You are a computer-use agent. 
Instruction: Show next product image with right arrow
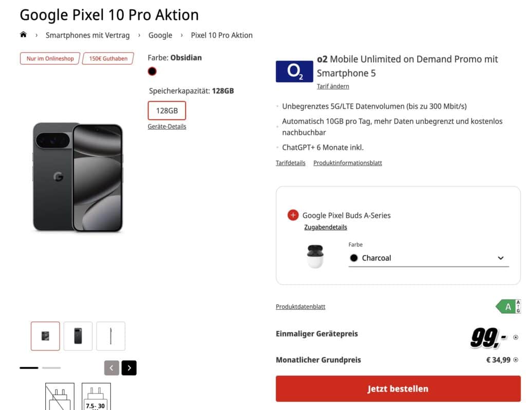(129, 368)
